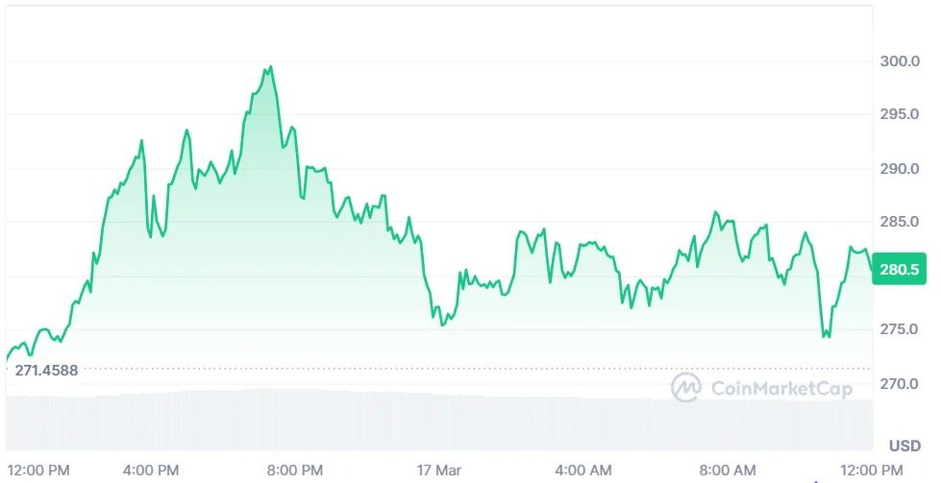Screen dimensions: 941x483
Task: Click the leftmost 12:00 PM time label
Action: point(37,471)
